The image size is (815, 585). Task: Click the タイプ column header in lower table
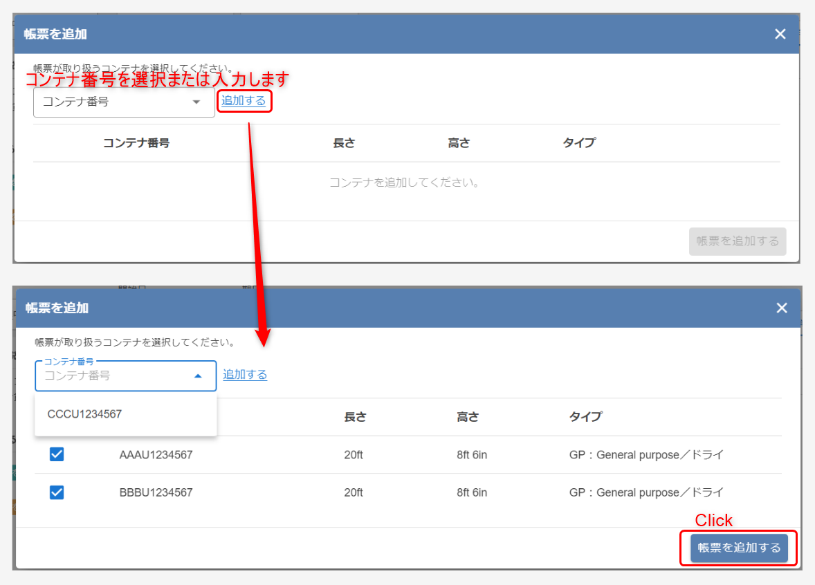(585, 417)
